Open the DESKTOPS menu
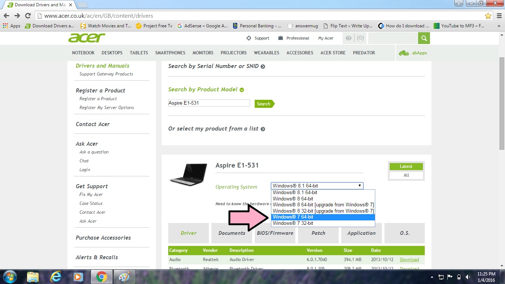505x284 pixels. click(x=112, y=53)
